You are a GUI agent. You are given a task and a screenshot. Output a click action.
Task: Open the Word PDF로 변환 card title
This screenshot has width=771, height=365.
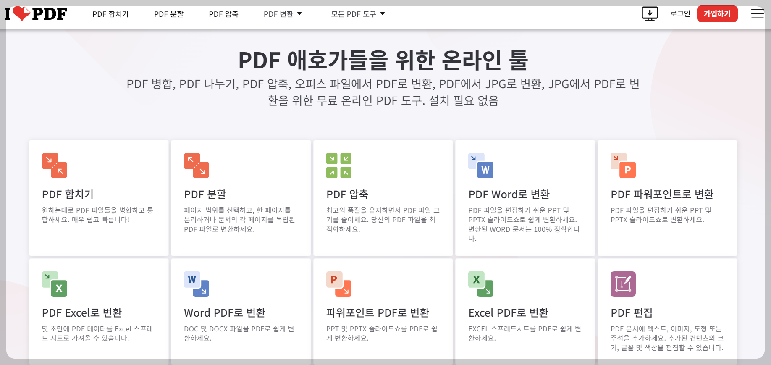coord(225,313)
